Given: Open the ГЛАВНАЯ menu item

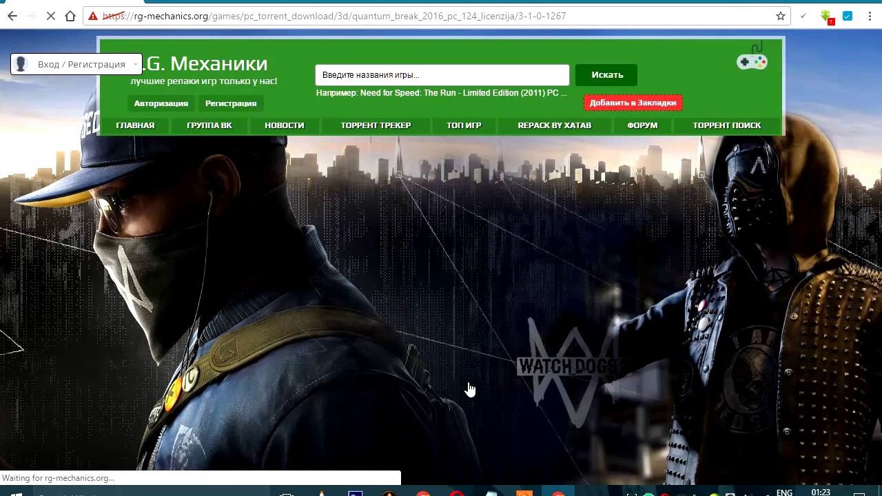Looking at the screenshot, I should pos(135,125).
